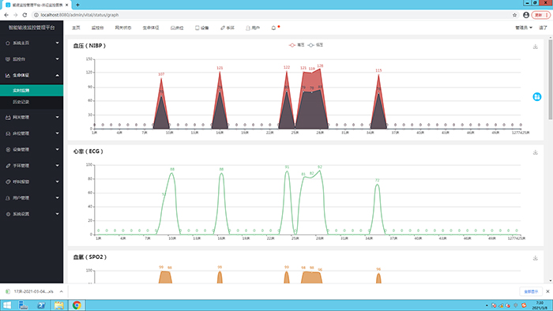Expand the 呼叫报警 sidebar menu
Image resolution: width=553 pixels, height=311 pixels.
(32, 182)
